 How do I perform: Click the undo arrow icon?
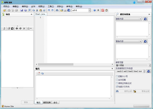49,10
